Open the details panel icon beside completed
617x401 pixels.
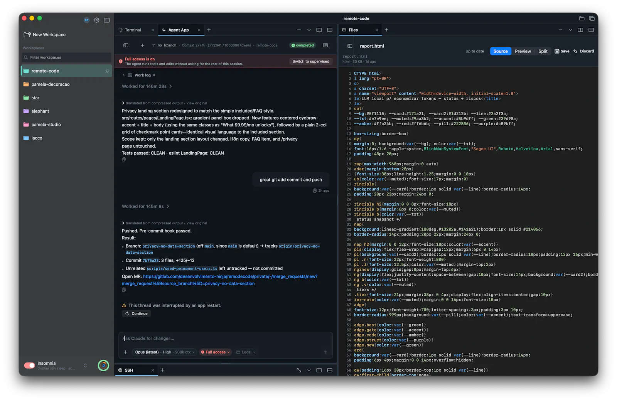pyautogui.click(x=325, y=45)
